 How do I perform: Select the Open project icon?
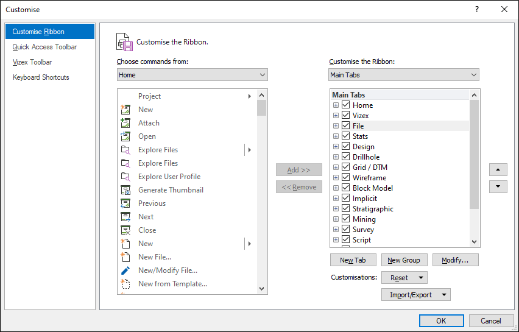(x=125, y=136)
